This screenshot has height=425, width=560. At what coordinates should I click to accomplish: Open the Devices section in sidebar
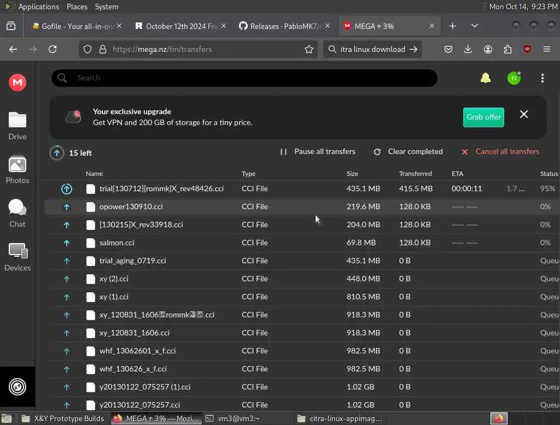tap(17, 257)
